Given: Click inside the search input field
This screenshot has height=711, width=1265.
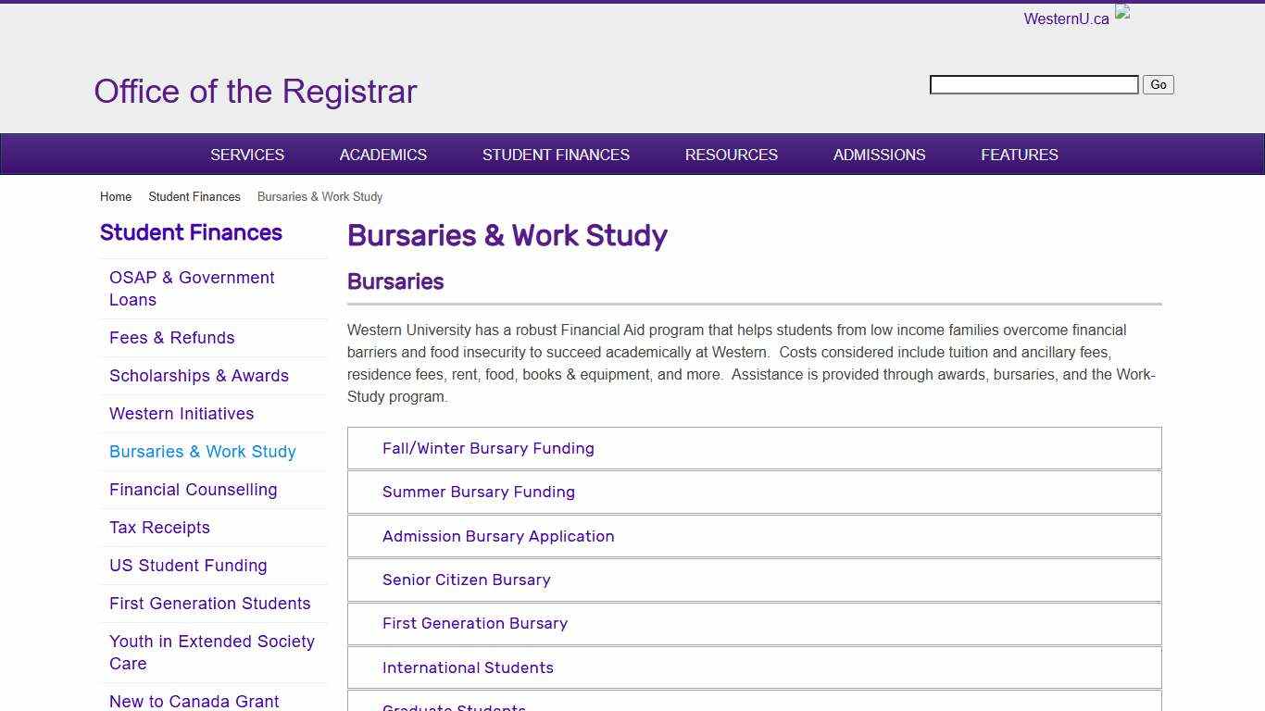Looking at the screenshot, I should pos(1033,84).
